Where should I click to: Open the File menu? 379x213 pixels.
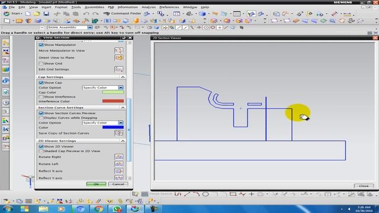coord(12,7)
